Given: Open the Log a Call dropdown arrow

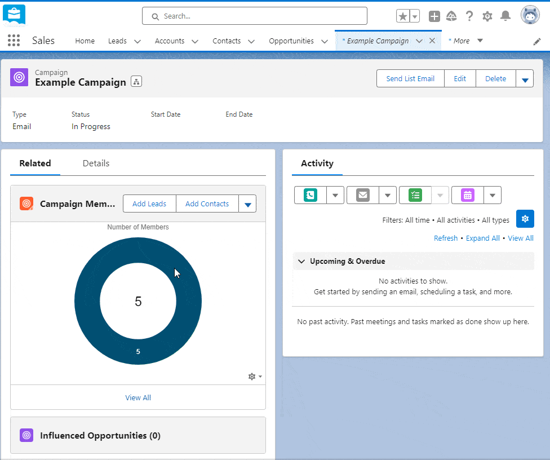Looking at the screenshot, I should pyautogui.click(x=335, y=195).
